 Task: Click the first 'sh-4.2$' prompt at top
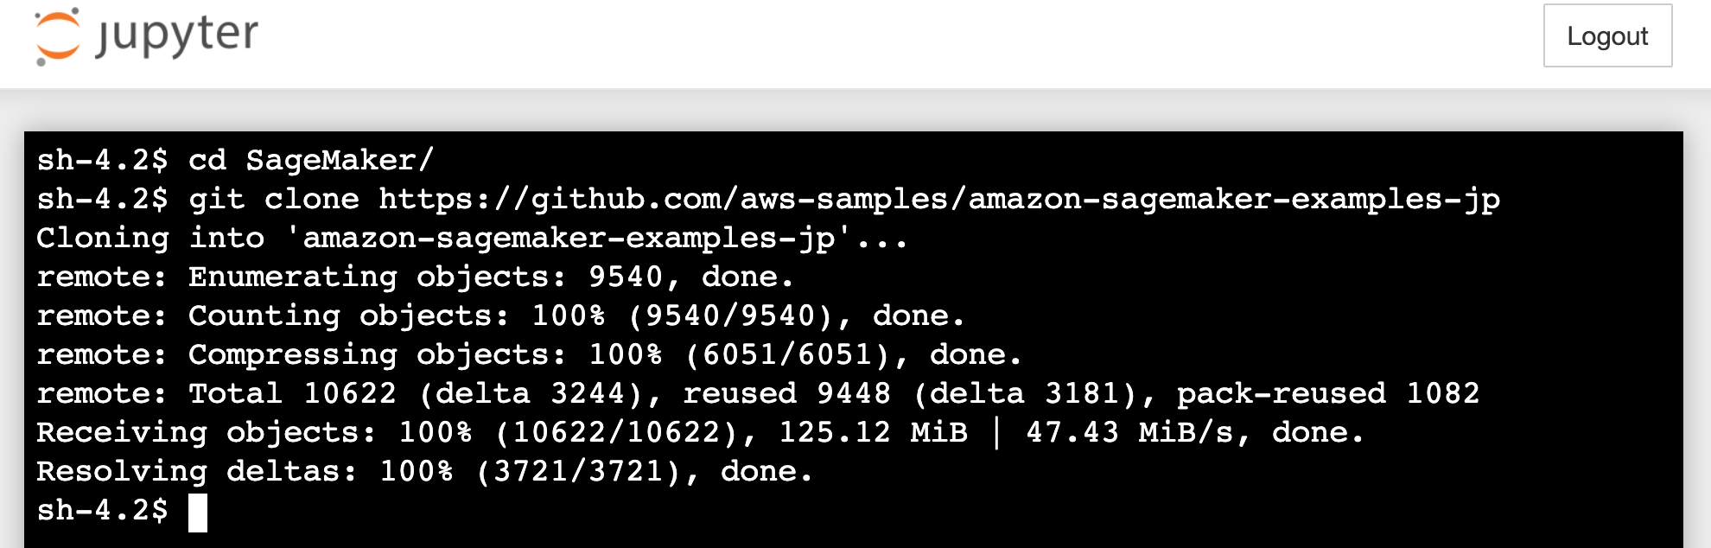click(x=102, y=161)
